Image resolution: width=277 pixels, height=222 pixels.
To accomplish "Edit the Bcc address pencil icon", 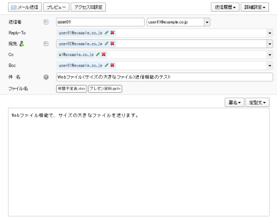I will click(x=106, y=65).
